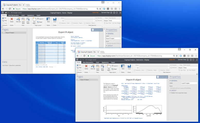The height and width of the screenshot is (123, 200).
Task: Click Subscribe link in Destination window
Action: coord(172,60)
